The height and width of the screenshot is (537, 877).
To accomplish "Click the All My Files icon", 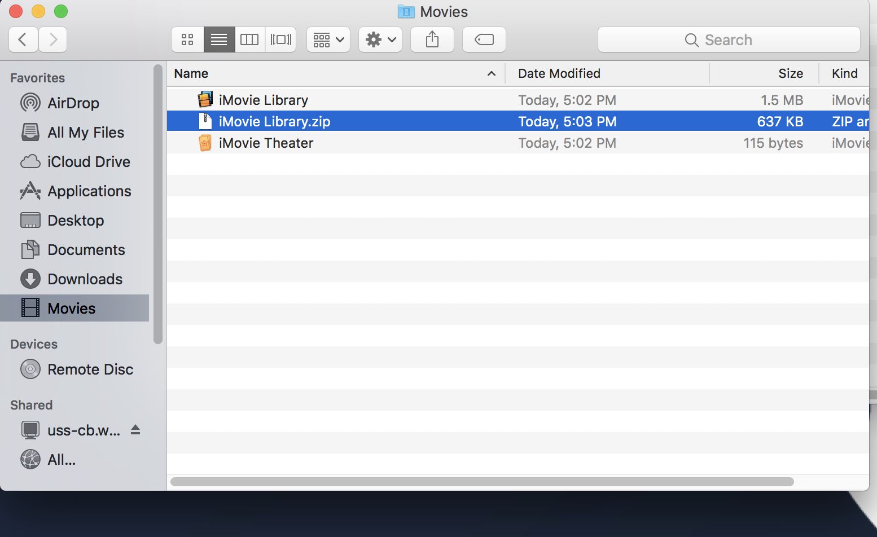I will (x=30, y=132).
